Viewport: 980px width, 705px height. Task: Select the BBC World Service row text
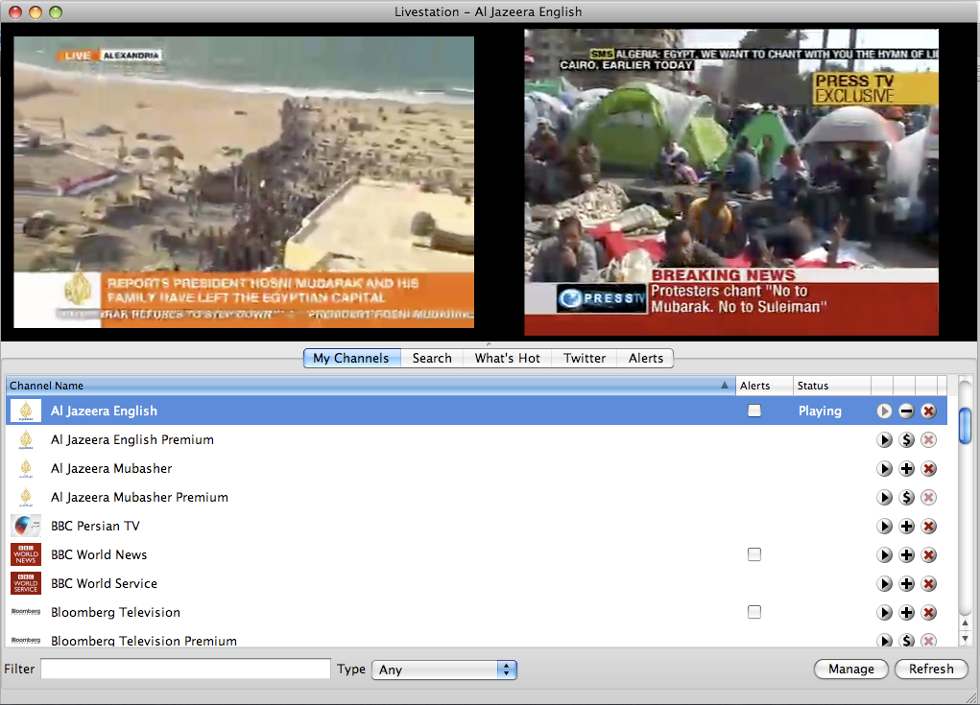pyautogui.click(x=104, y=583)
